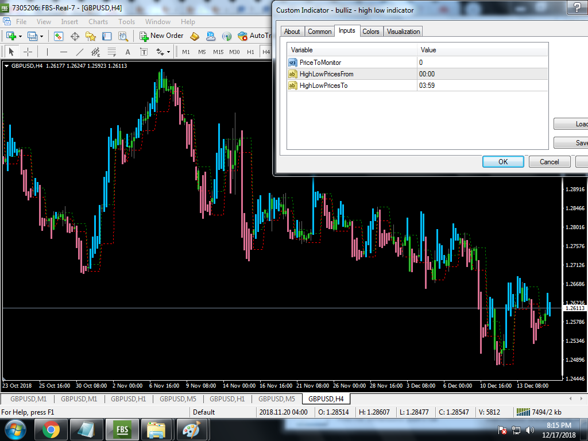
Task: Open the FBS app in the taskbar
Action: [122, 430]
